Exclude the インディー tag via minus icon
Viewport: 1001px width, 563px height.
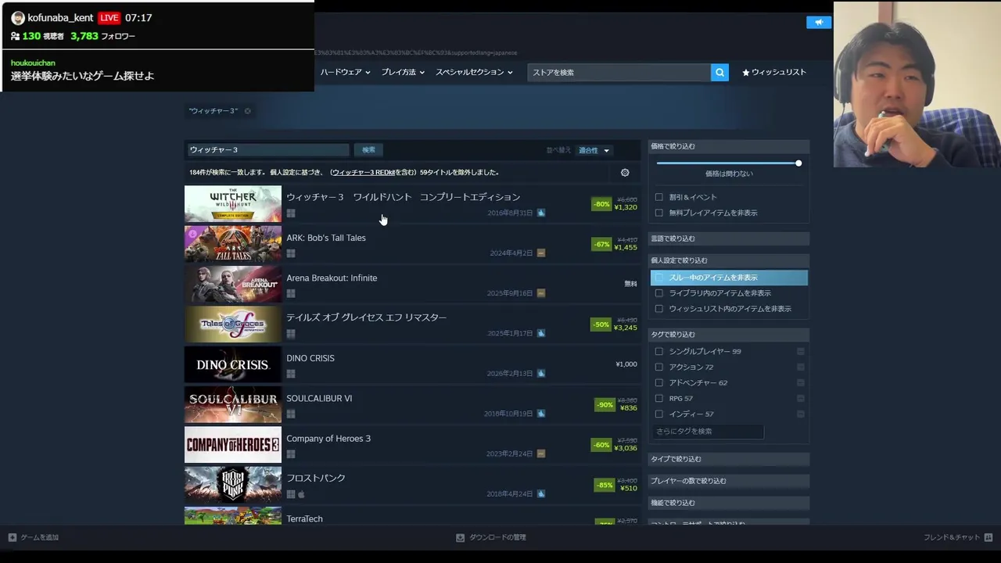click(801, 414)
